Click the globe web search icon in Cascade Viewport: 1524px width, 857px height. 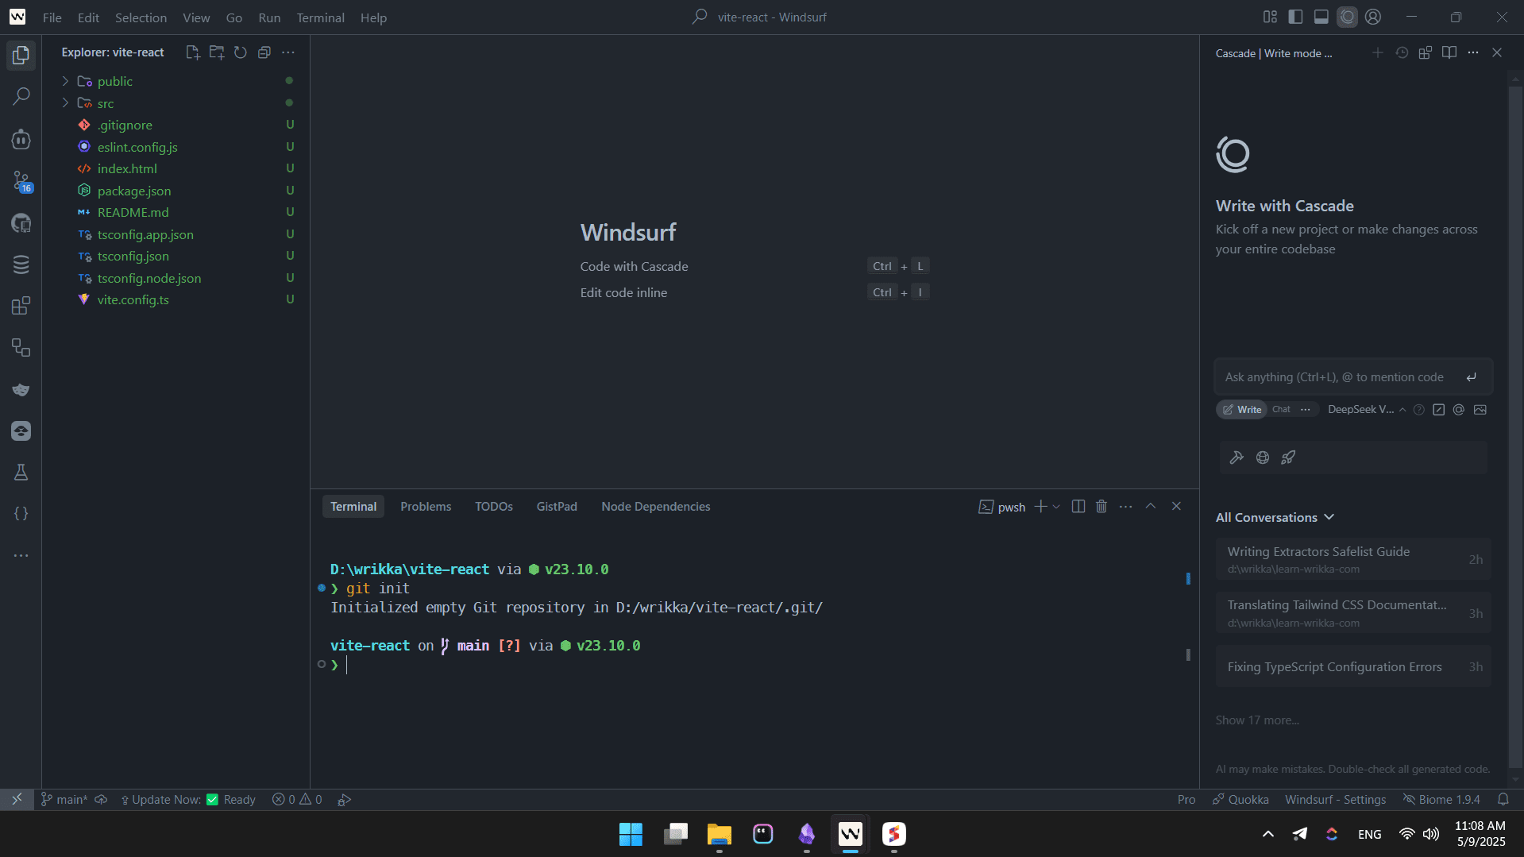(x=1263, y=457)
